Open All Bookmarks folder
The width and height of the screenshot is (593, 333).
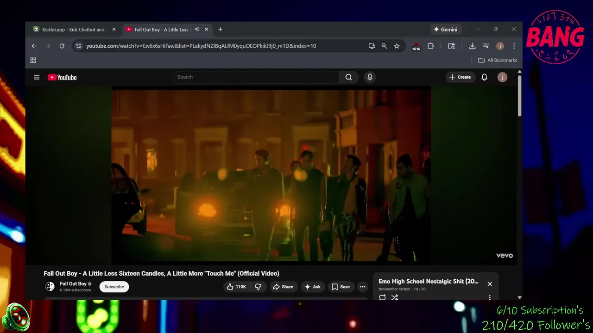[498, 60]
